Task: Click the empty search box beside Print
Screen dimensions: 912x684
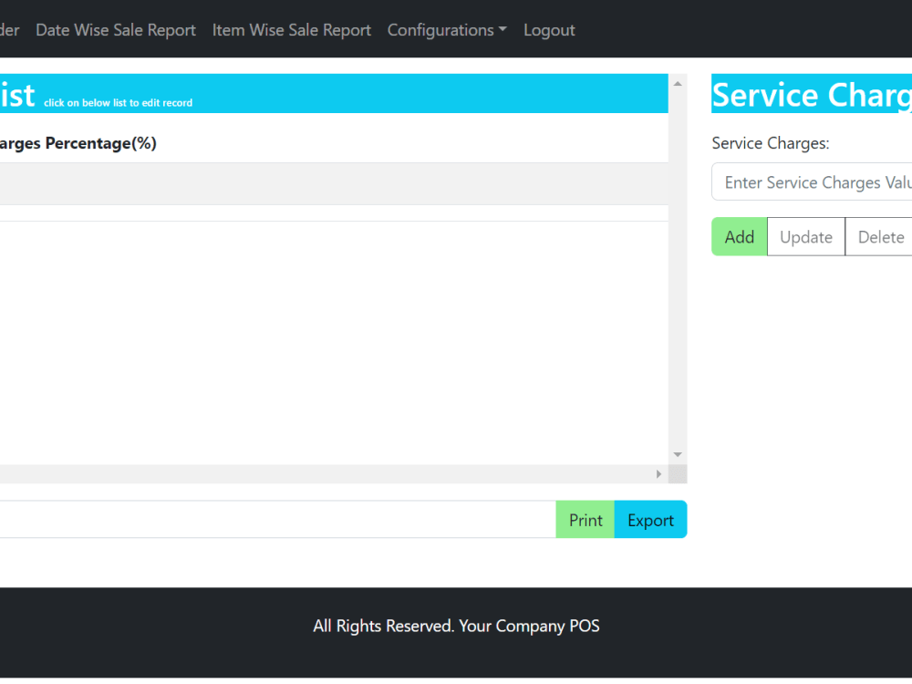Action: [274, 519]
